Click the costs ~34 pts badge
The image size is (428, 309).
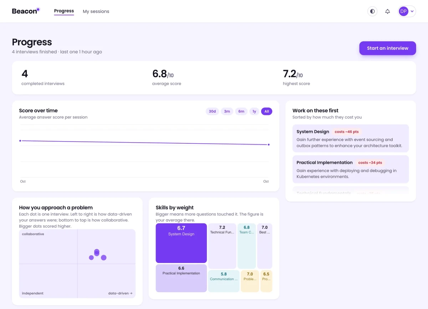coord(370,163)
